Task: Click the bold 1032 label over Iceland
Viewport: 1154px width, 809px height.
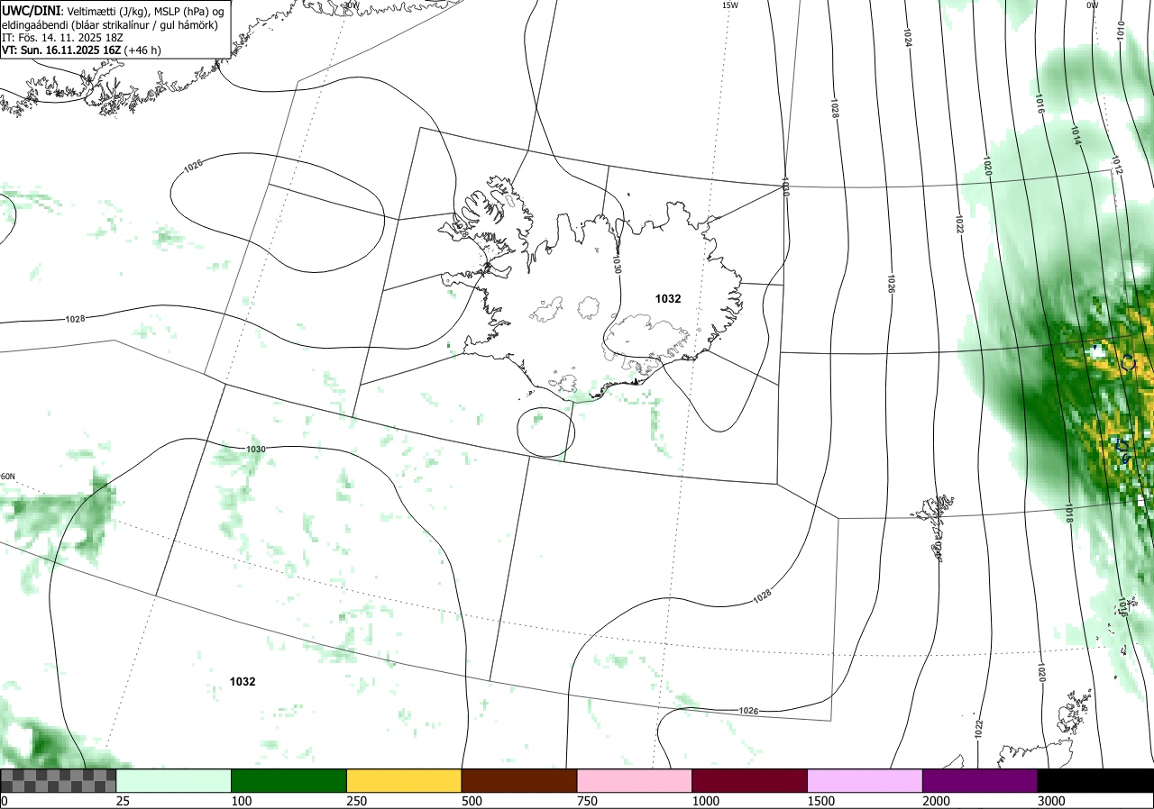Action: [x=668, y=299]
